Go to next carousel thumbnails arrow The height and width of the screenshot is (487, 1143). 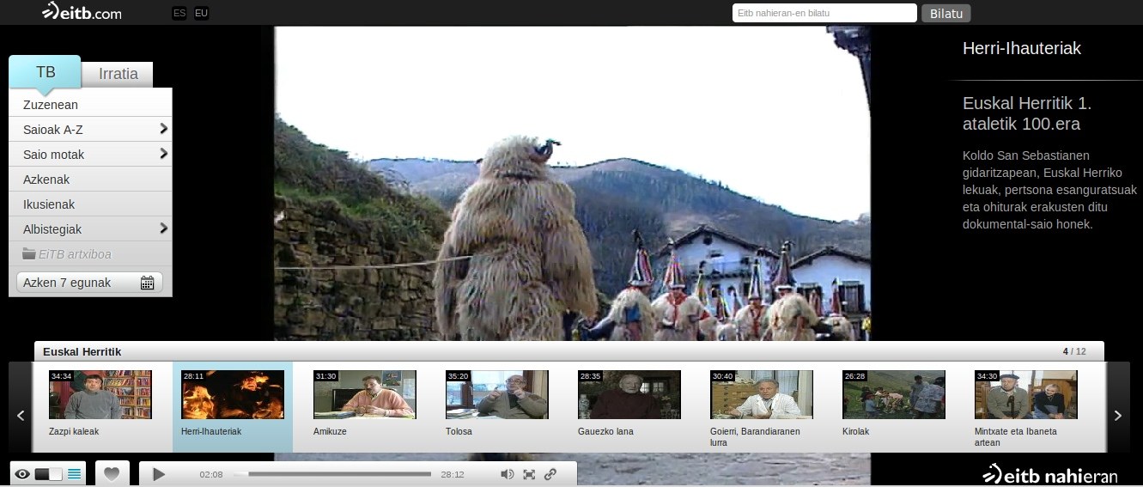(1117, 416)
